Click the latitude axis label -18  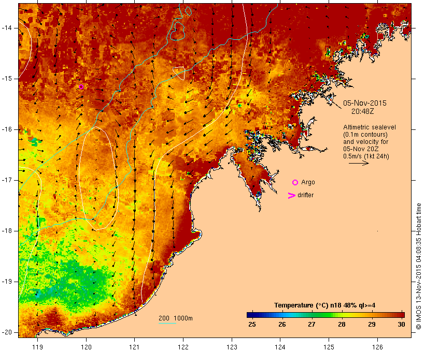click(7, 231)
